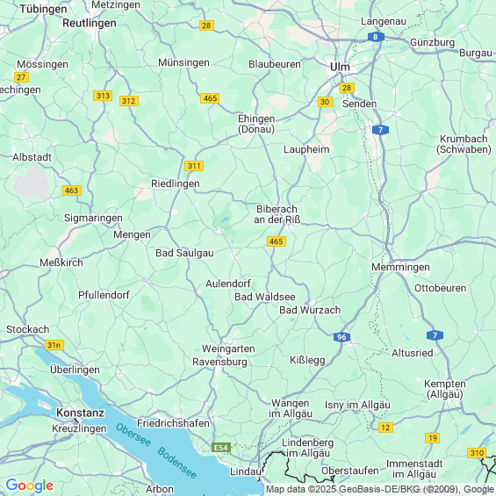This screenshot has width=496, height=496.
Task: Click the yellow 30 road shield
Action: [325, 102]
